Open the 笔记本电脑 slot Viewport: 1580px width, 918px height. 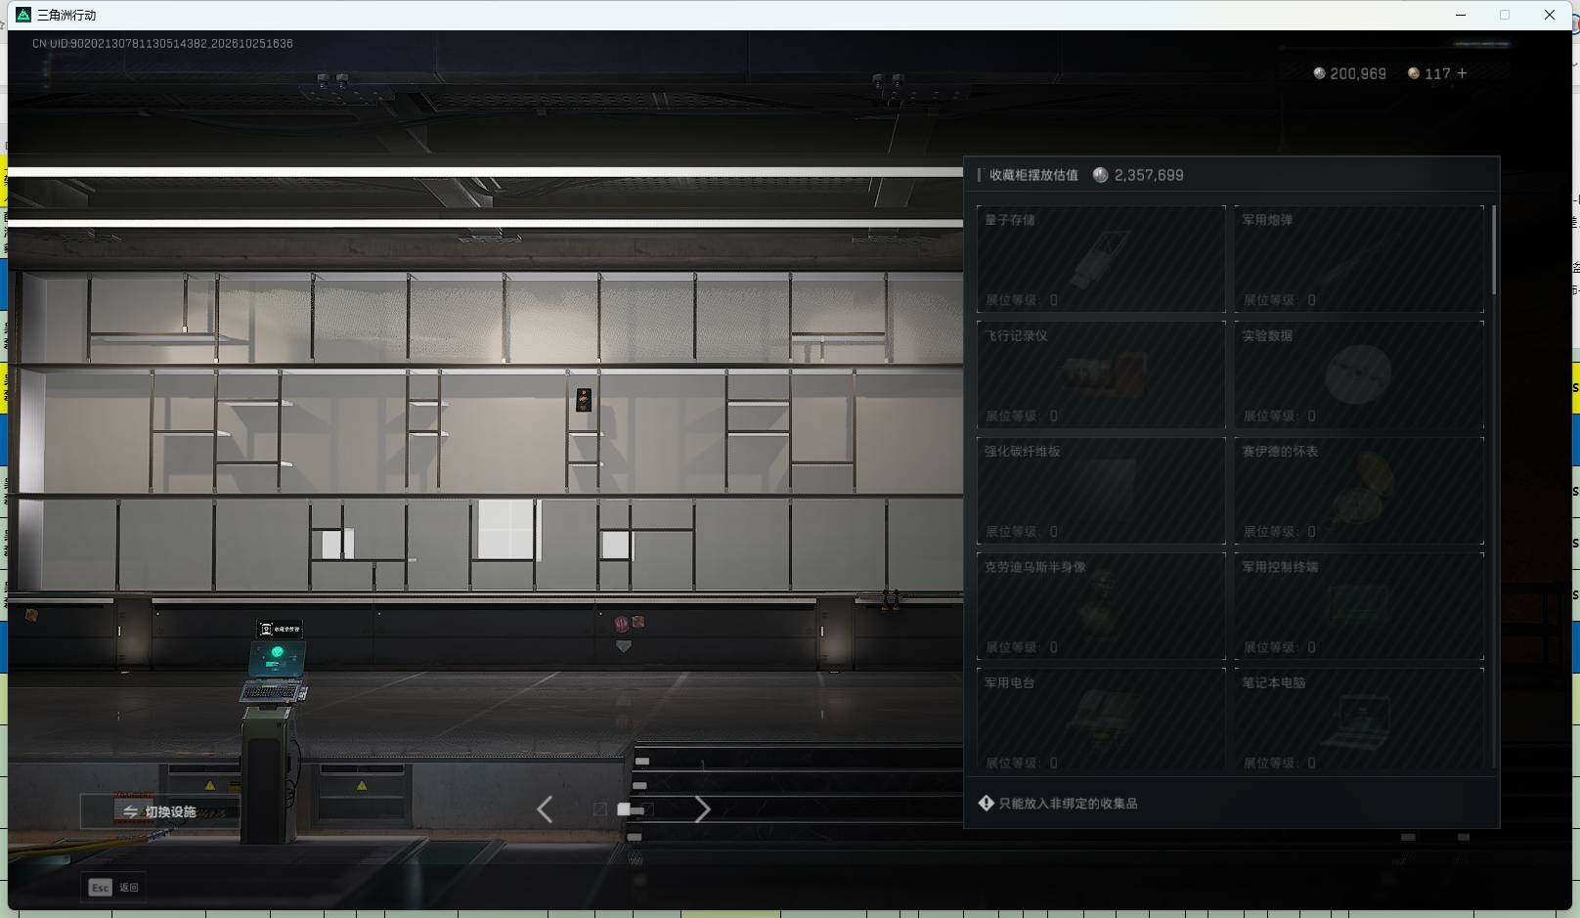tap(1359, 721)
